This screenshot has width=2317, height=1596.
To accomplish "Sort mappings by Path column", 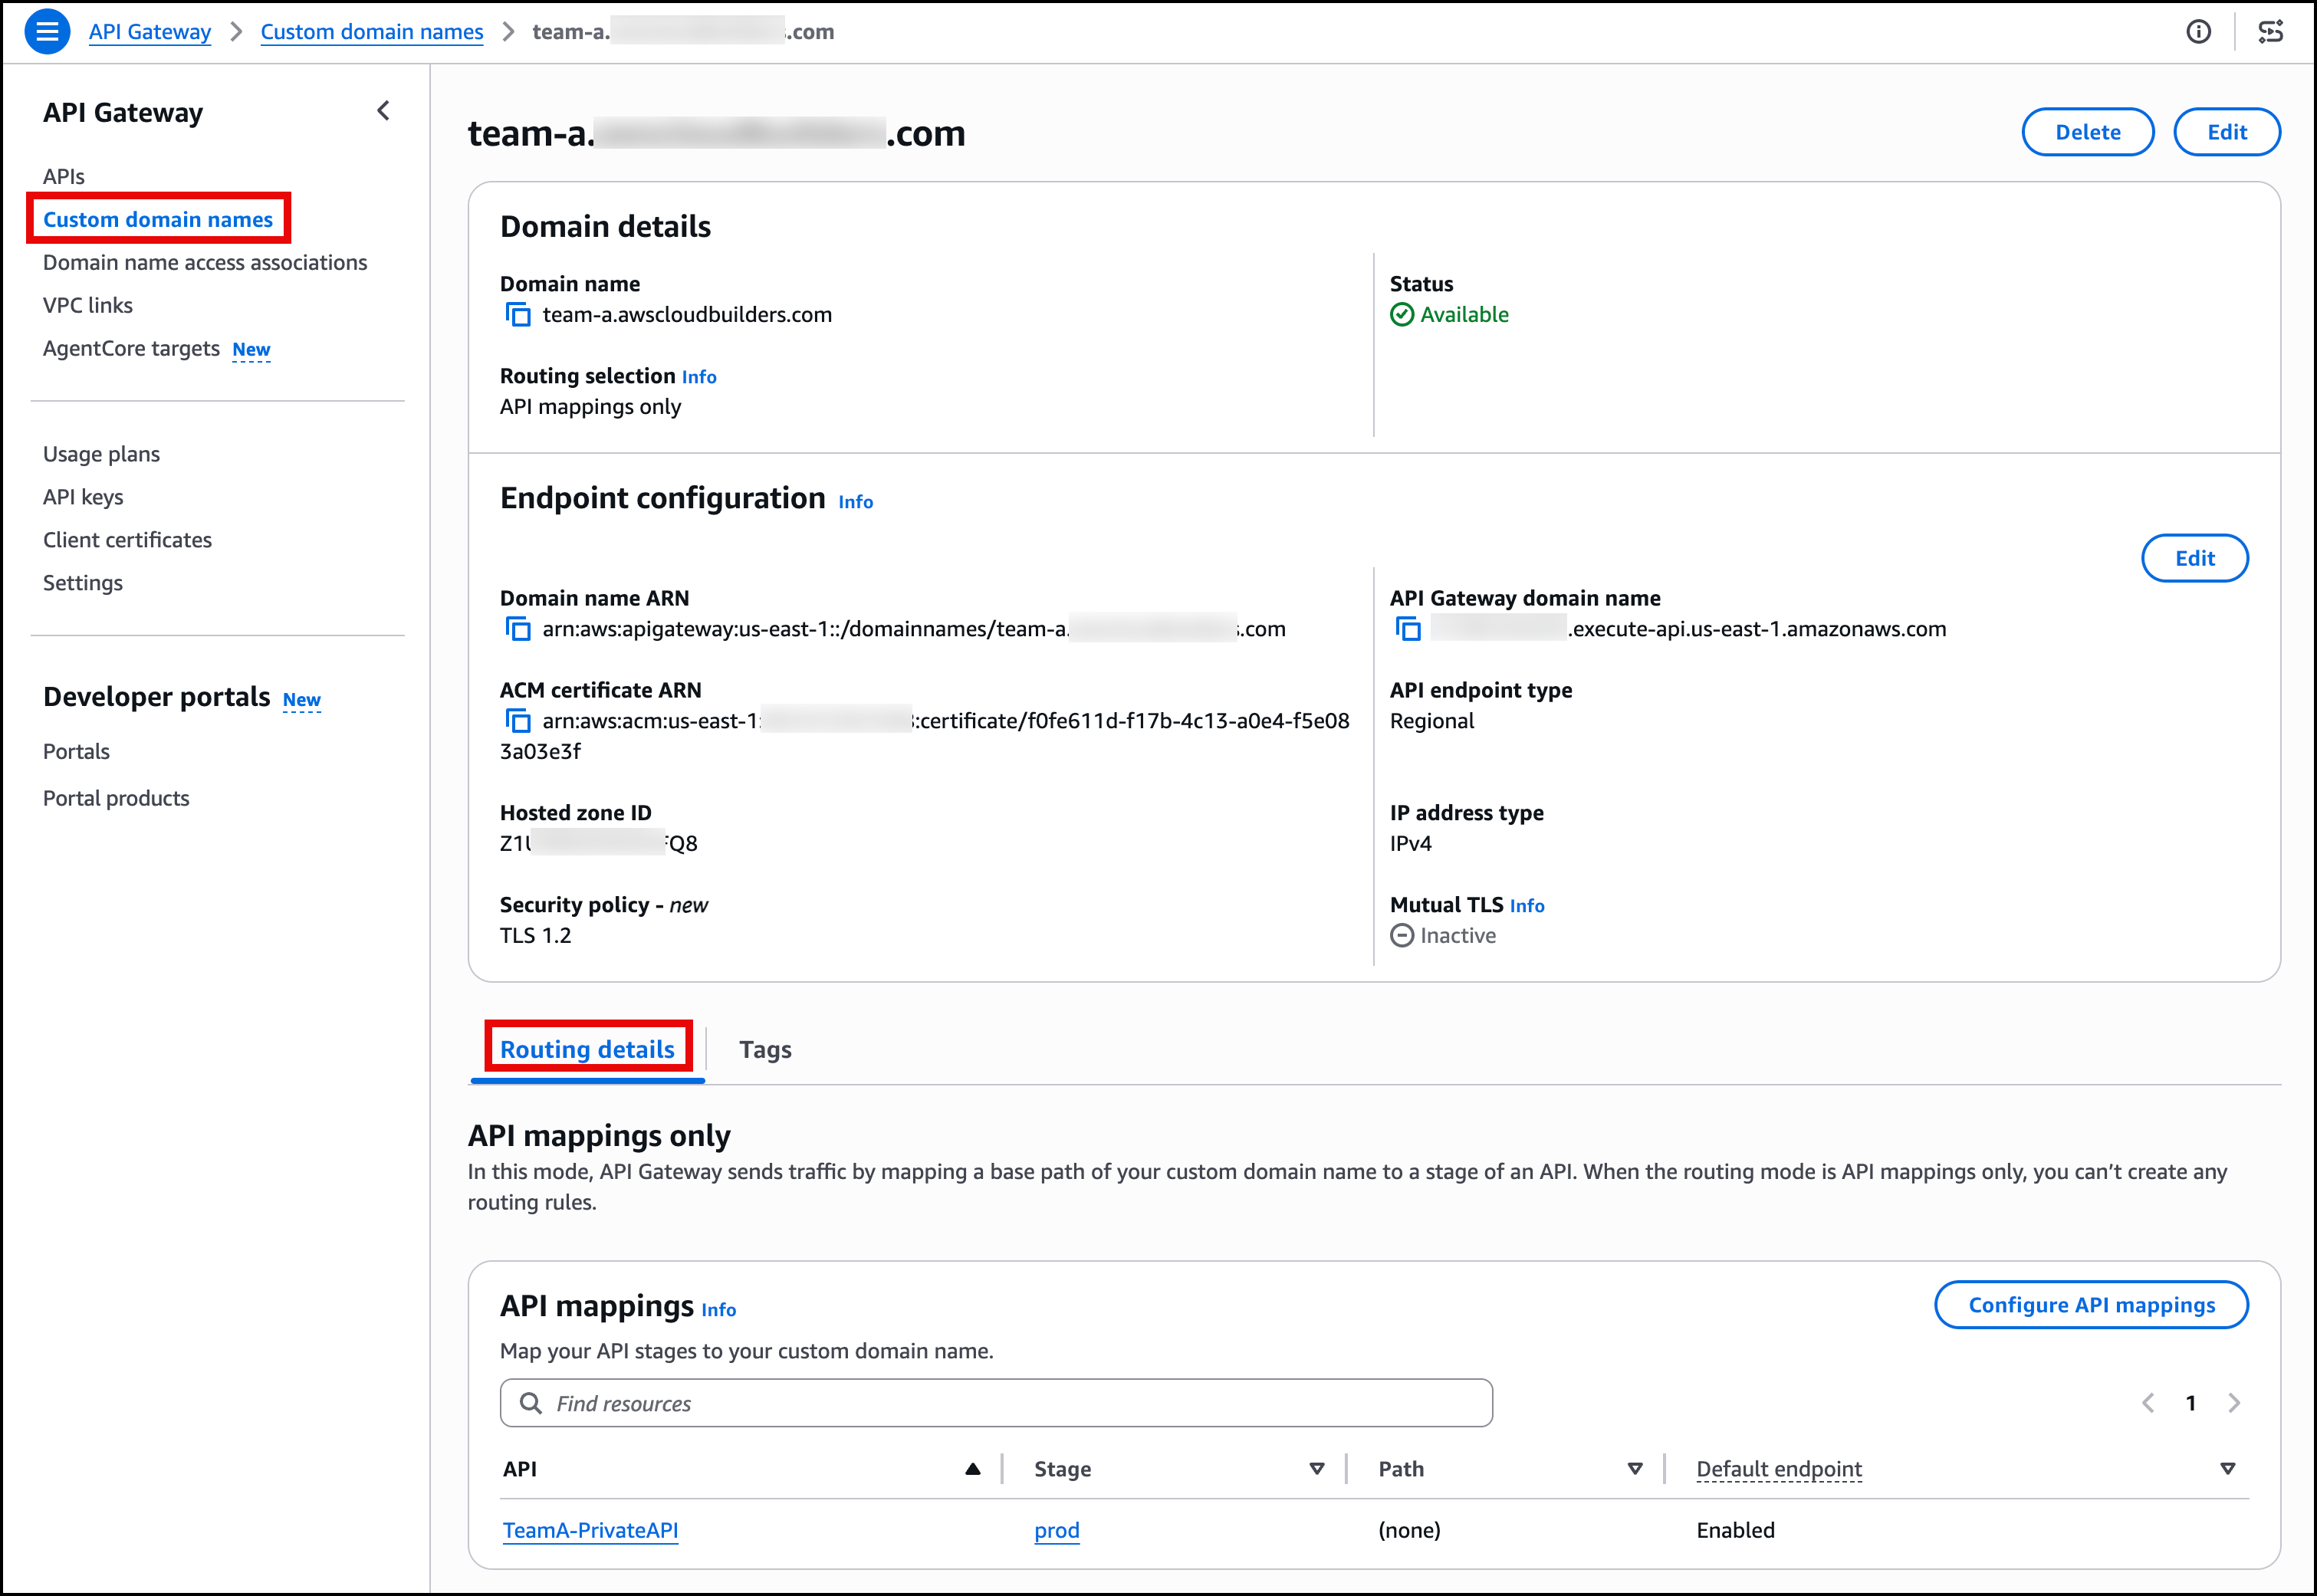I will point(1635,1469).
